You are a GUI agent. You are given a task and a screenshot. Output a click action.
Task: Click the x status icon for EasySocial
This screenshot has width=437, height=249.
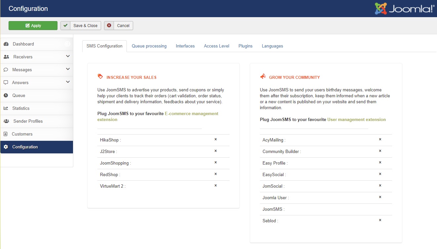(380, 174)
